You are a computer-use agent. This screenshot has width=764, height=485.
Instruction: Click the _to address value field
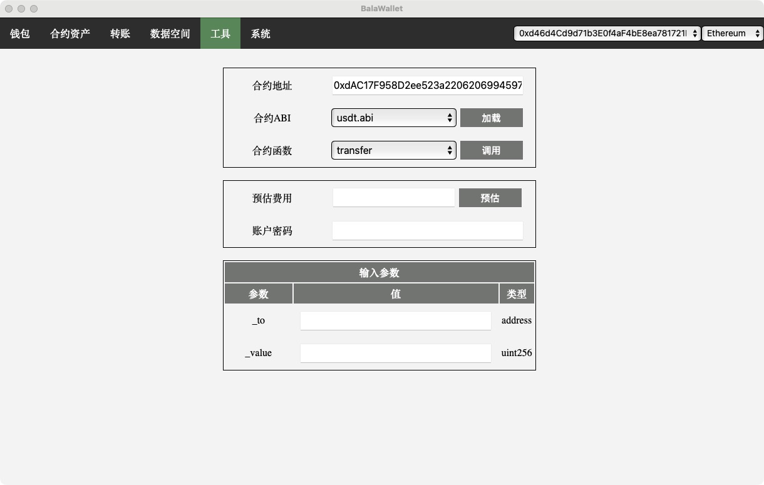(395, 320)
